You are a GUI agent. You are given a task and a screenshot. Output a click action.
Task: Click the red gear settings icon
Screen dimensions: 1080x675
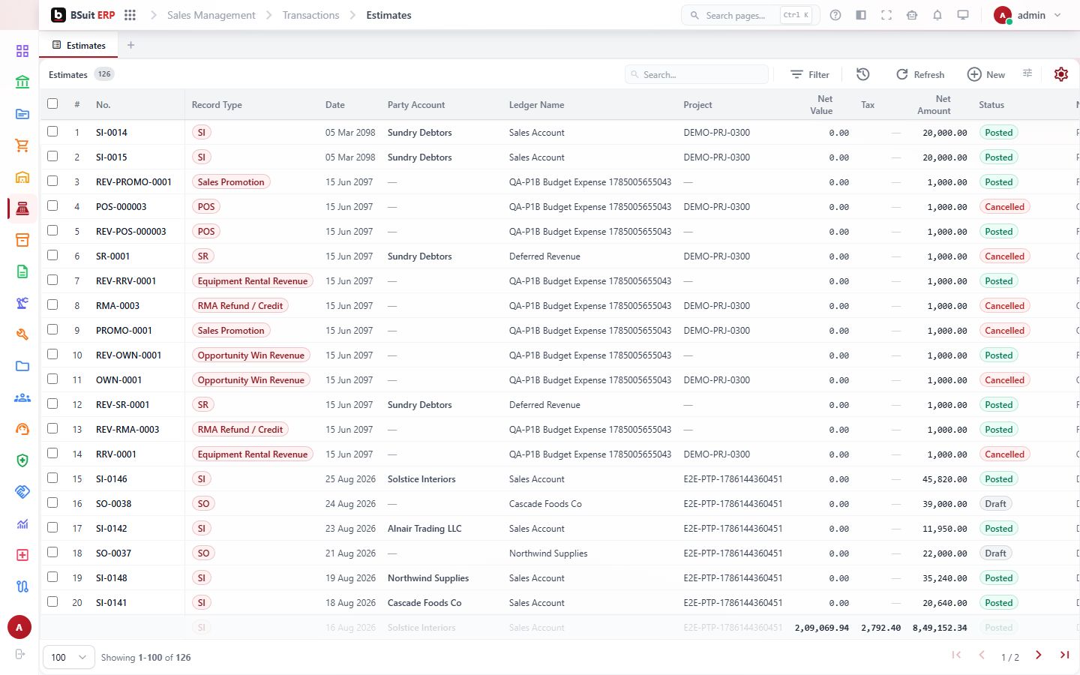tap(1061, 74)
